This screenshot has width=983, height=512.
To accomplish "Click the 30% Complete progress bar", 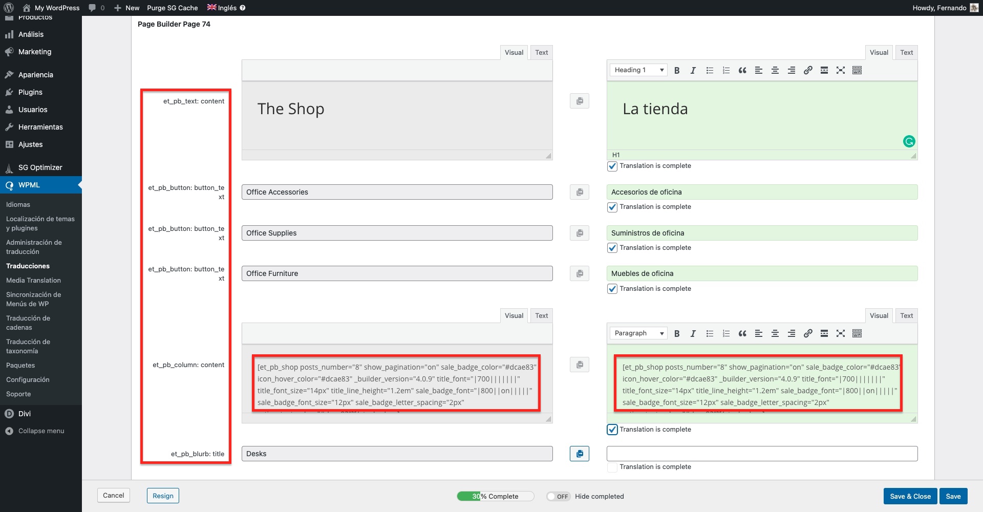I will click(495, 496).
